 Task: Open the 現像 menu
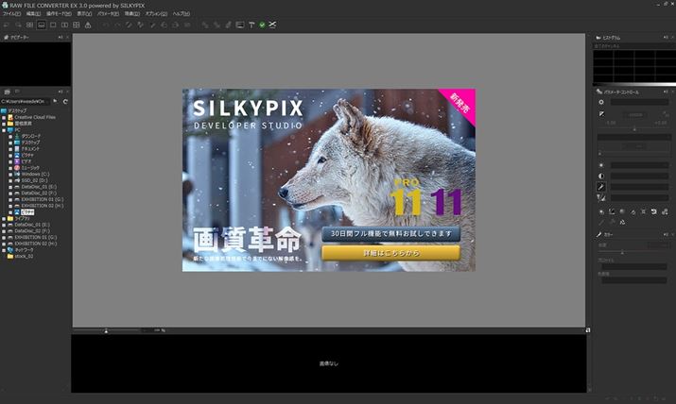[132, 14]
